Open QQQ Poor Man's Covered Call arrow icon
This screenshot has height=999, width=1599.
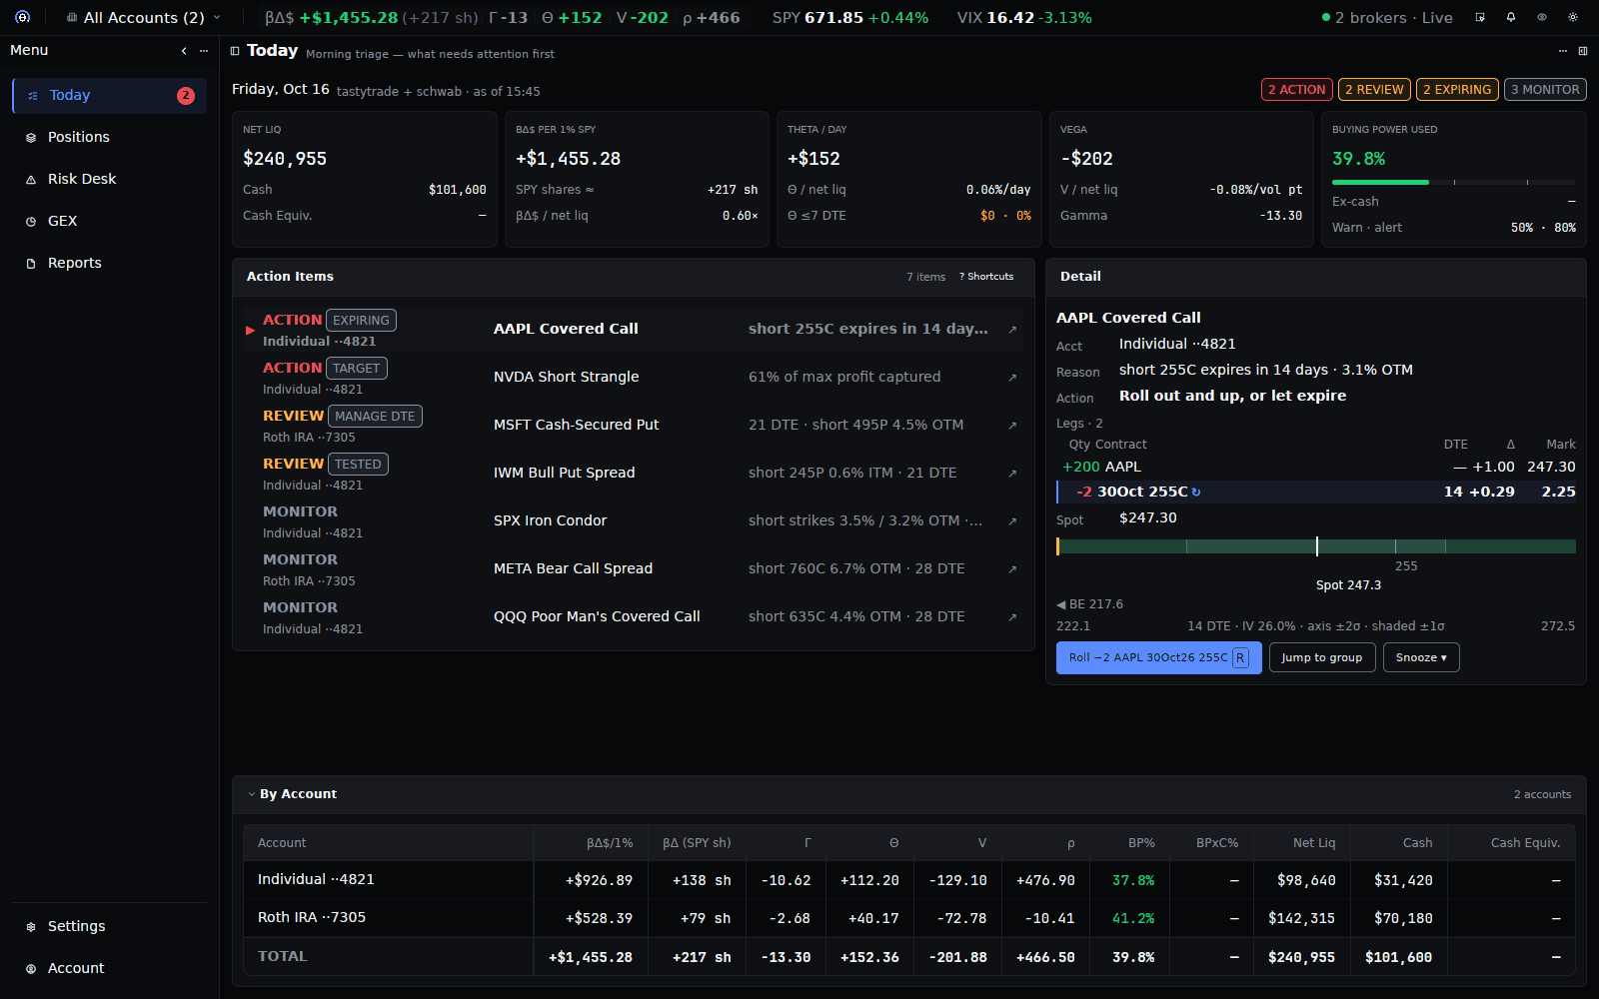pos(1012,617)
